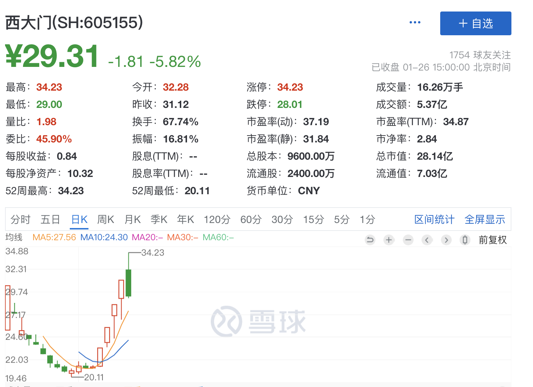Move chart right with the right chevron
Image resolution: width=533 pixels, height=387 pixels.
446,240
